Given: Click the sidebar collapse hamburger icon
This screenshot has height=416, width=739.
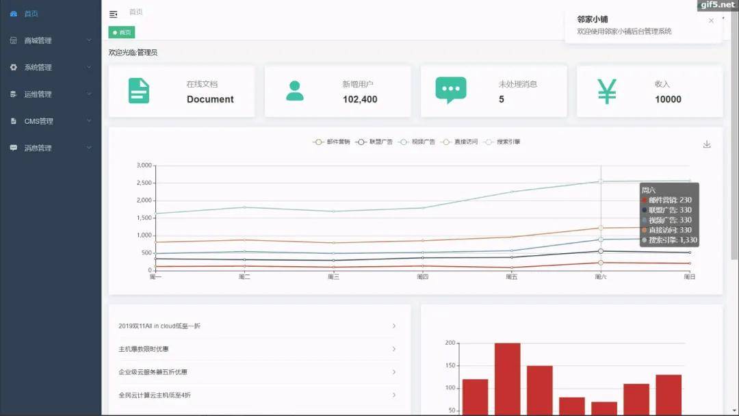Looking at the screenshot, I should pos(113,14).
